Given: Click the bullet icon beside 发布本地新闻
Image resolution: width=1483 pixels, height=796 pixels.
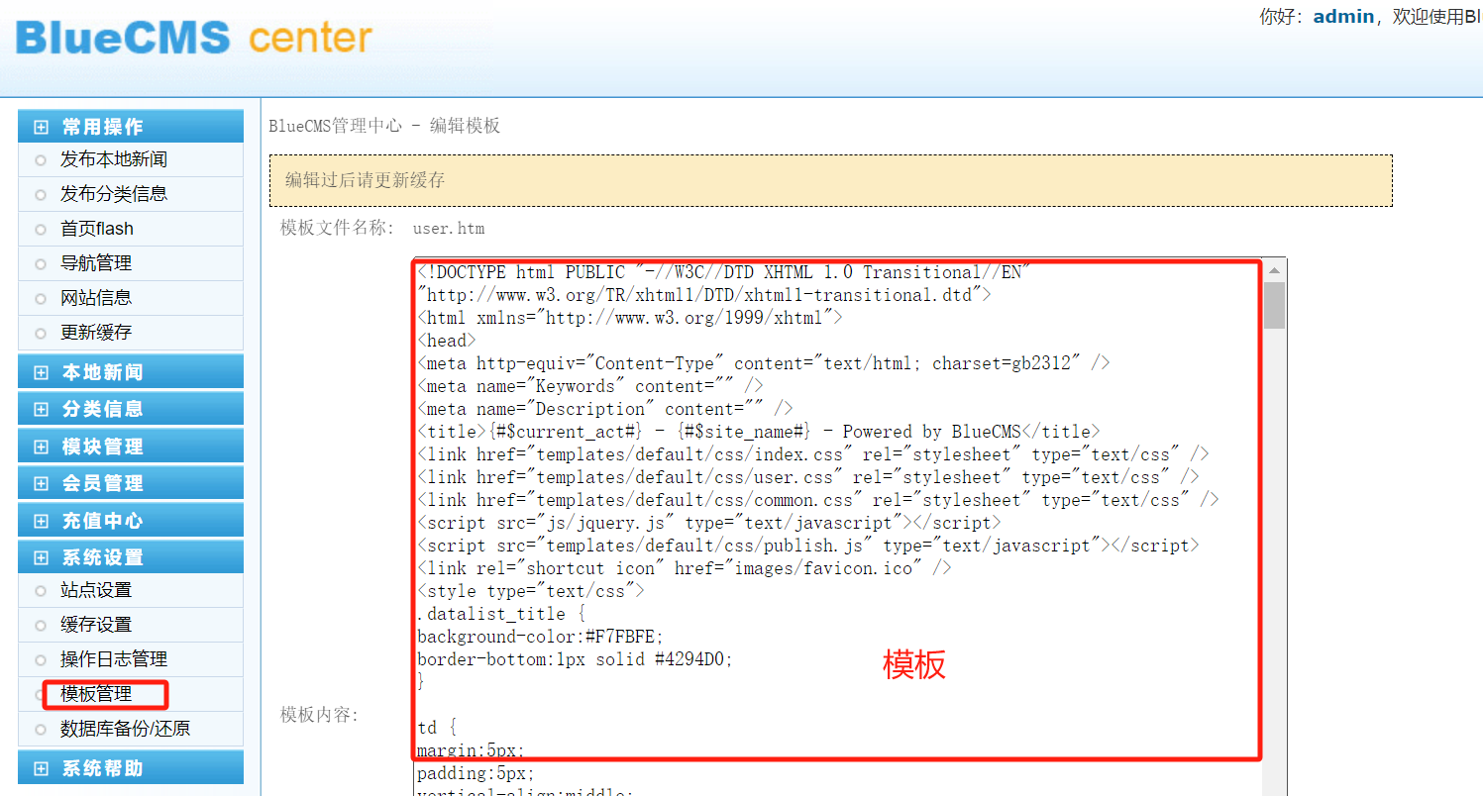Looking at the screenshot, I should pyautogui.click(x=41, y=160).
